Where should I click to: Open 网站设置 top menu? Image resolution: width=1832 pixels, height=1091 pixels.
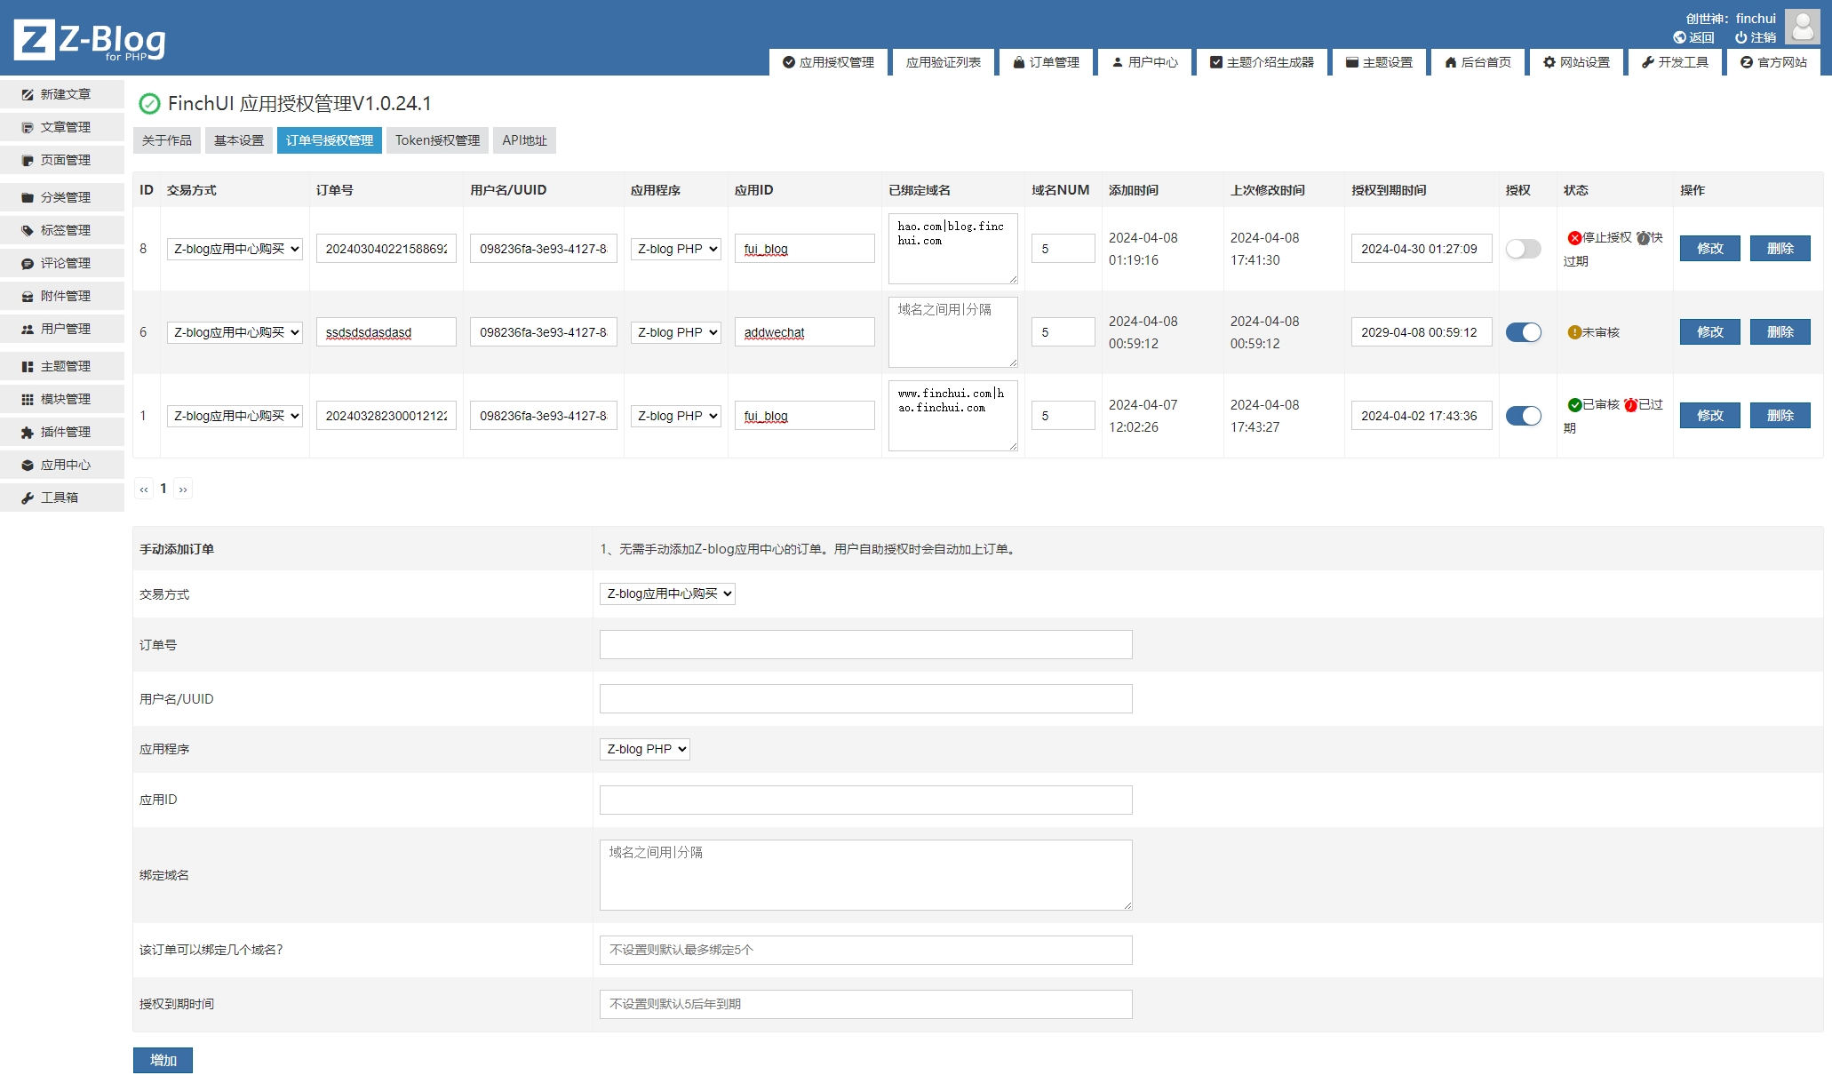[1576, 62]
